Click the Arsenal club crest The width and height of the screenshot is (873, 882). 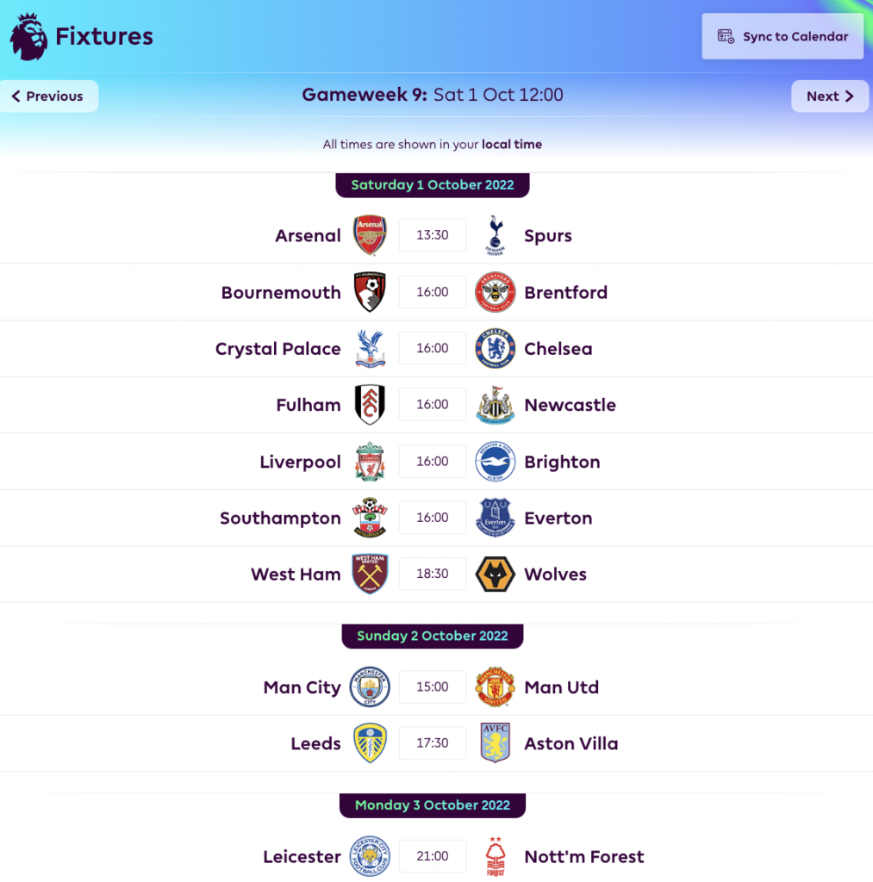pos(370,235)
